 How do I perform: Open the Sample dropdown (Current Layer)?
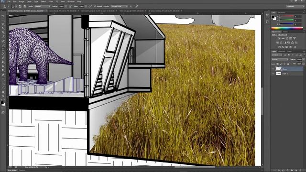[x=119, y=6]
